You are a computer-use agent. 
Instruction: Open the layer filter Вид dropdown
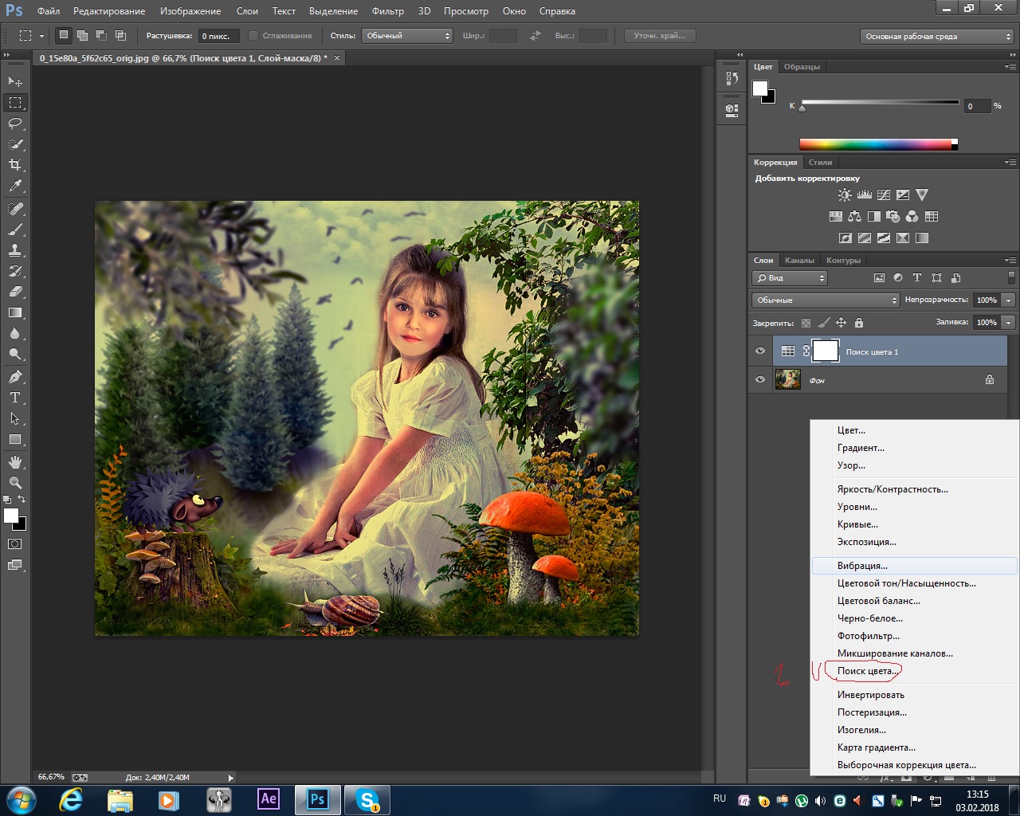pyautogui.click(x=790, y=278)
